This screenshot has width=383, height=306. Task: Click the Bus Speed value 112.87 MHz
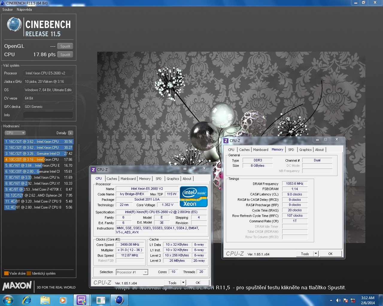(x=130, y=255)
